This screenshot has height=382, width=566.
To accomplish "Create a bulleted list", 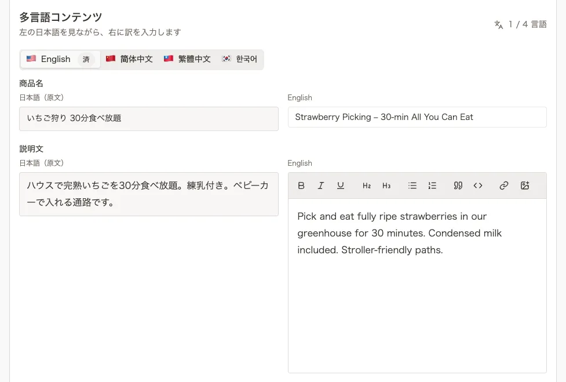I will [x=412, y=185].
